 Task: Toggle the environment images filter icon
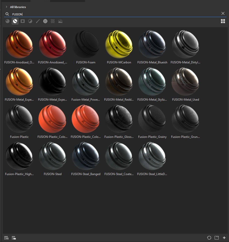coord(60,21)
